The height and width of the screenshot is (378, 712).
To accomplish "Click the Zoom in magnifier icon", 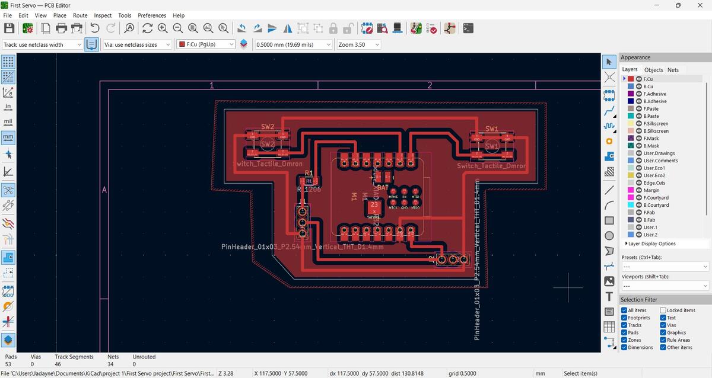I will (163, 28).
